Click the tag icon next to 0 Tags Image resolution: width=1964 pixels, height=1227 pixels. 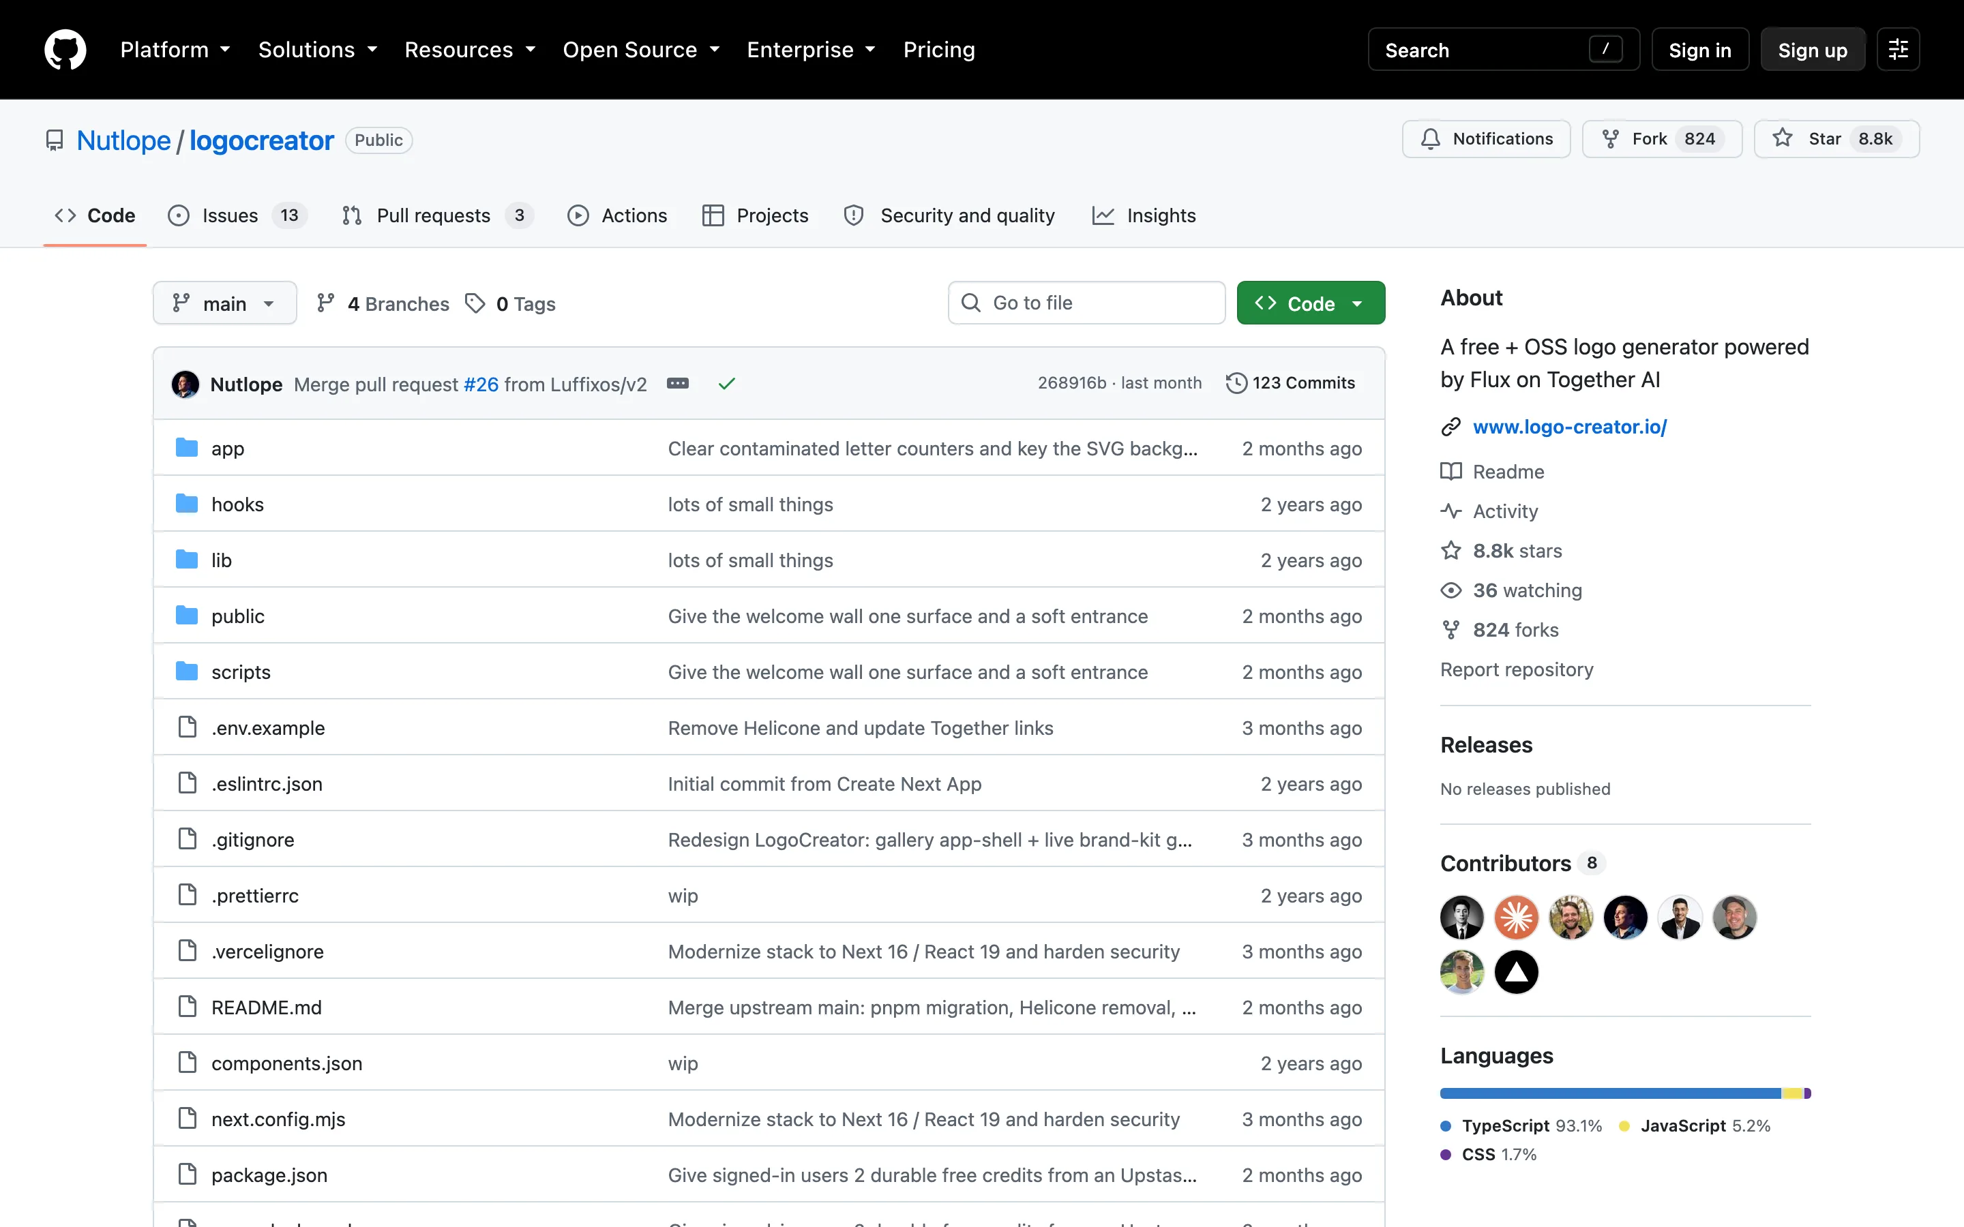pyautogui.click(x=475, y=303)
